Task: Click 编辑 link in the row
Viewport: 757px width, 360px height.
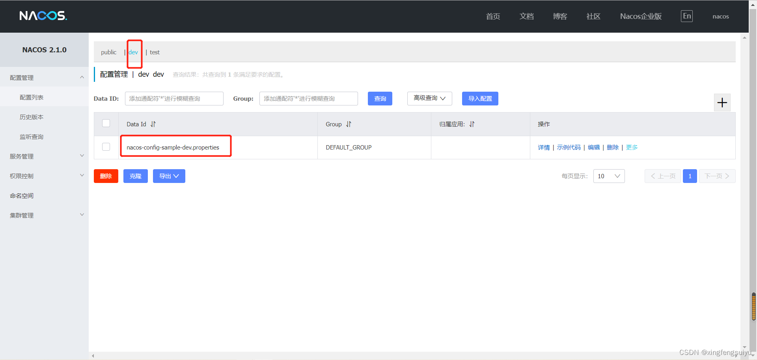Action: point(594,147)
